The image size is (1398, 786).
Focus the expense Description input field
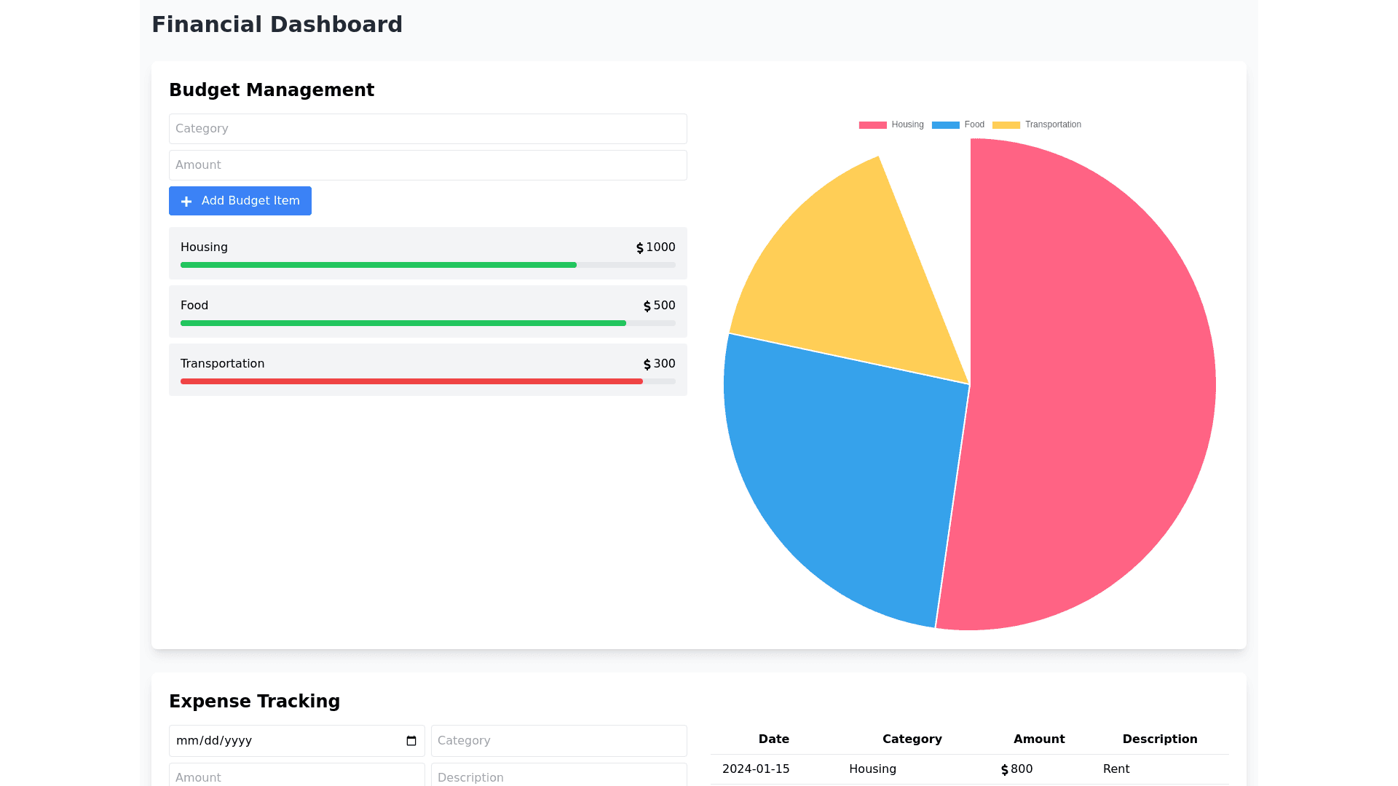click(558, 777)
